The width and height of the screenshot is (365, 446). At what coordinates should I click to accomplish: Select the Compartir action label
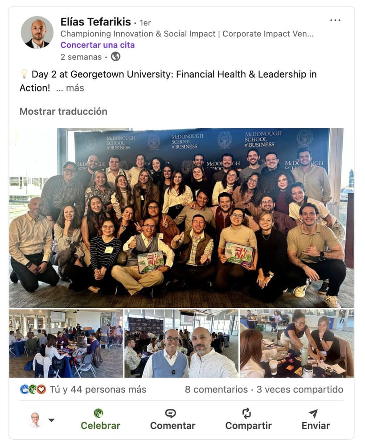pyautogui.click(x=248, y=425)
